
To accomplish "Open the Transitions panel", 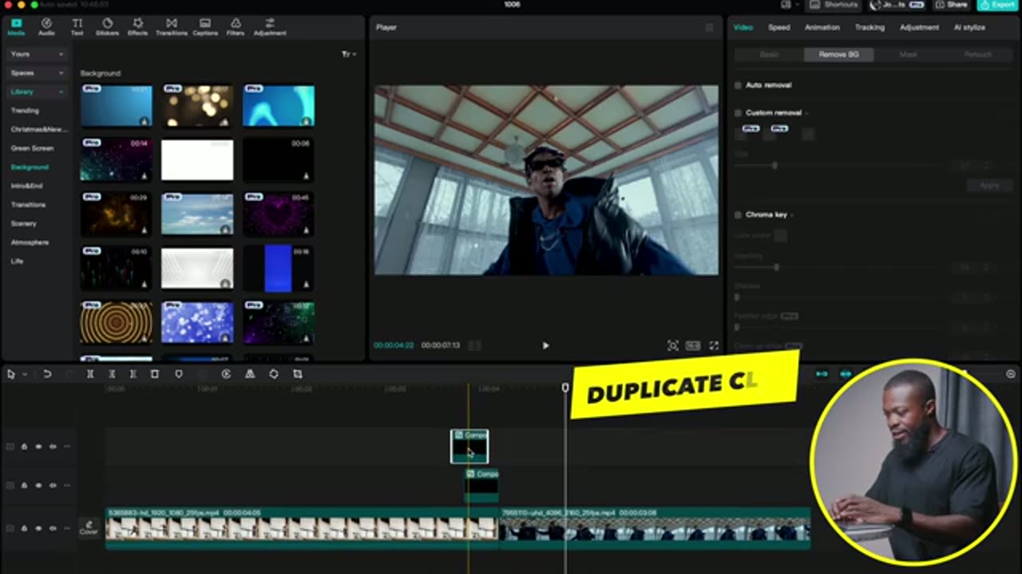I will [x=171, y=27].
